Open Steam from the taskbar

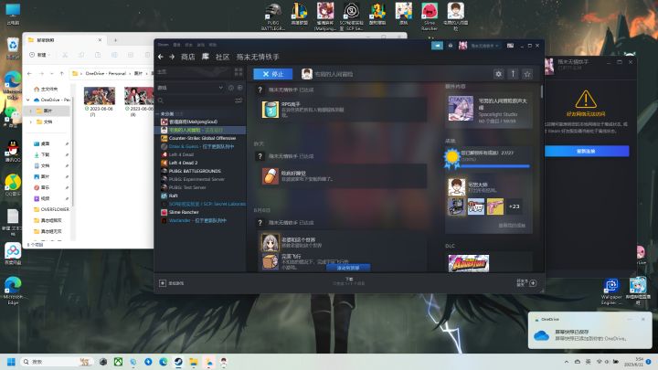[x=178, y=362]
